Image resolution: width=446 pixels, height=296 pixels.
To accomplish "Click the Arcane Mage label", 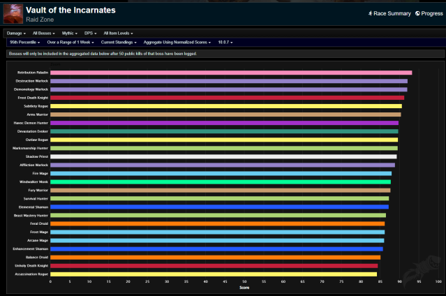I will (x=38, y=240).
